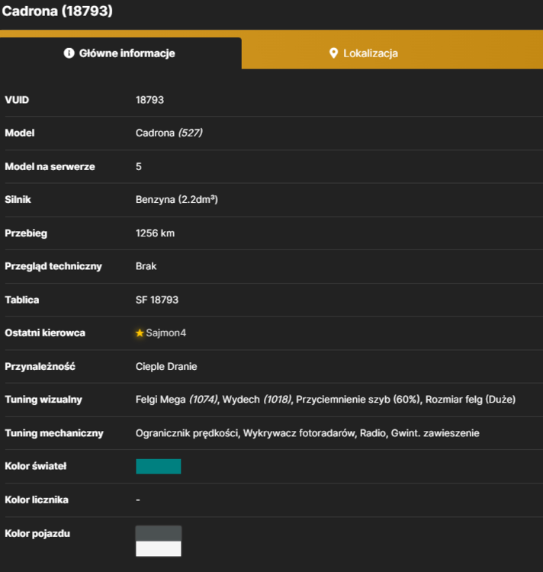
Task: Click the Przebieg value 1256 km
Action: click(x=155, y=233)
